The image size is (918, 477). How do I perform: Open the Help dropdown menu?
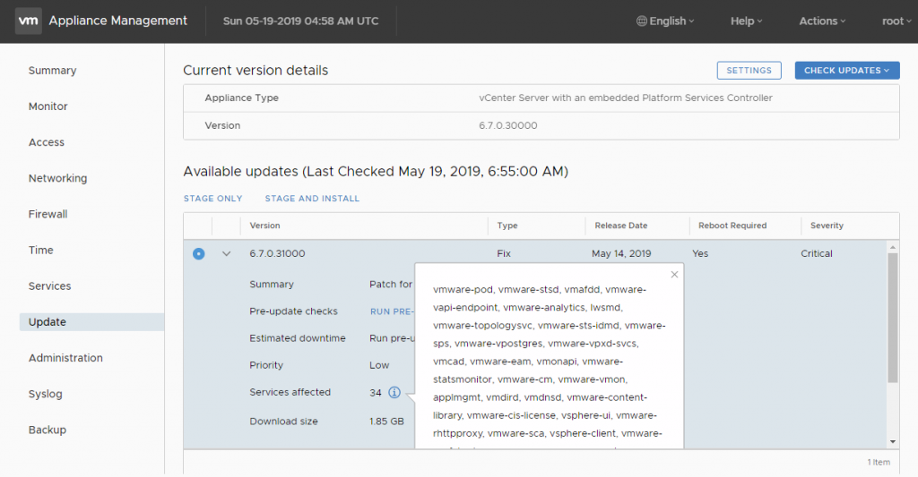pos(747,21)
